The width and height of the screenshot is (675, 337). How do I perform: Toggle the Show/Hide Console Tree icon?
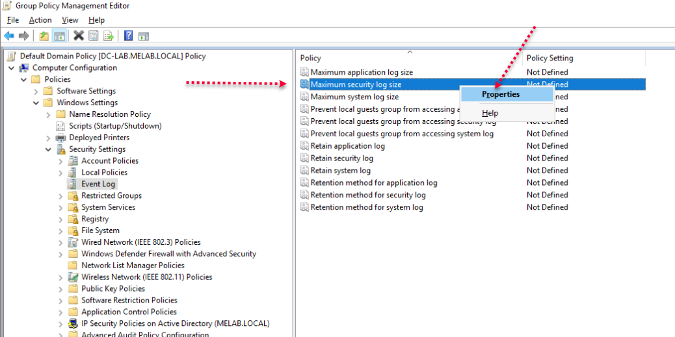pyautogui.click(x=59, y=36)
